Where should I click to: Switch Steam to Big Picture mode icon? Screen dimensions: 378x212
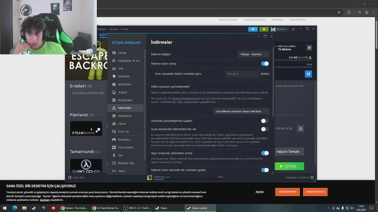point(293,29)
